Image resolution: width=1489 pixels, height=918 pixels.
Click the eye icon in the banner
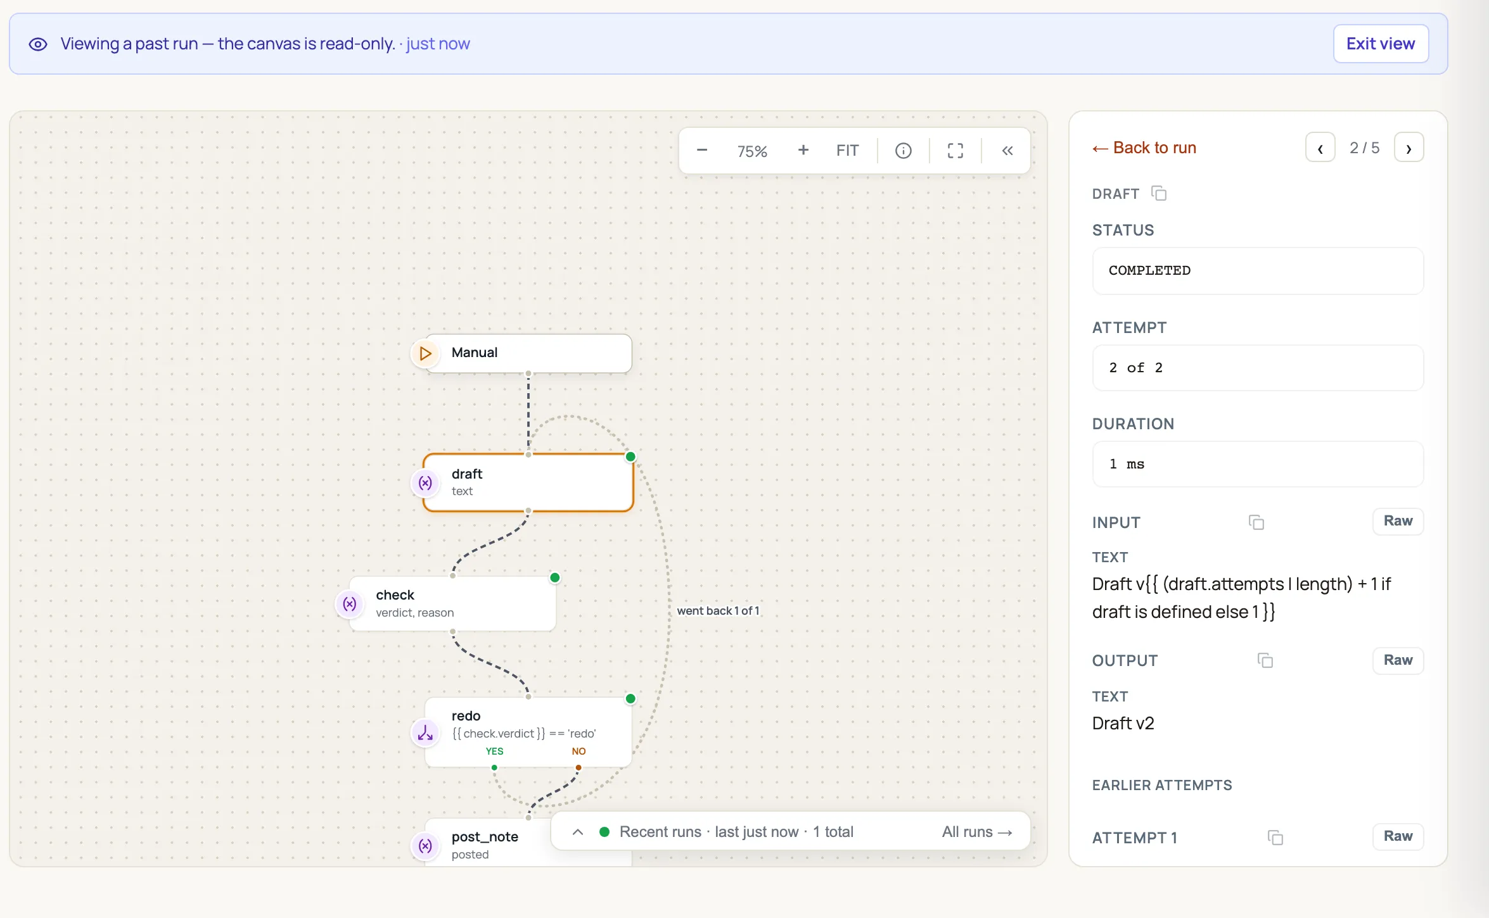click(38, 44)
